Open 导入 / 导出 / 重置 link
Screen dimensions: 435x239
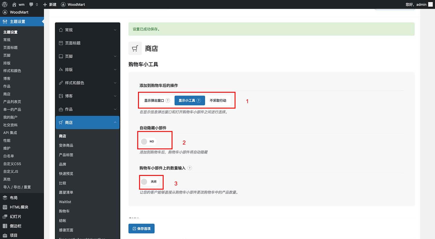[x=17, y=187]
